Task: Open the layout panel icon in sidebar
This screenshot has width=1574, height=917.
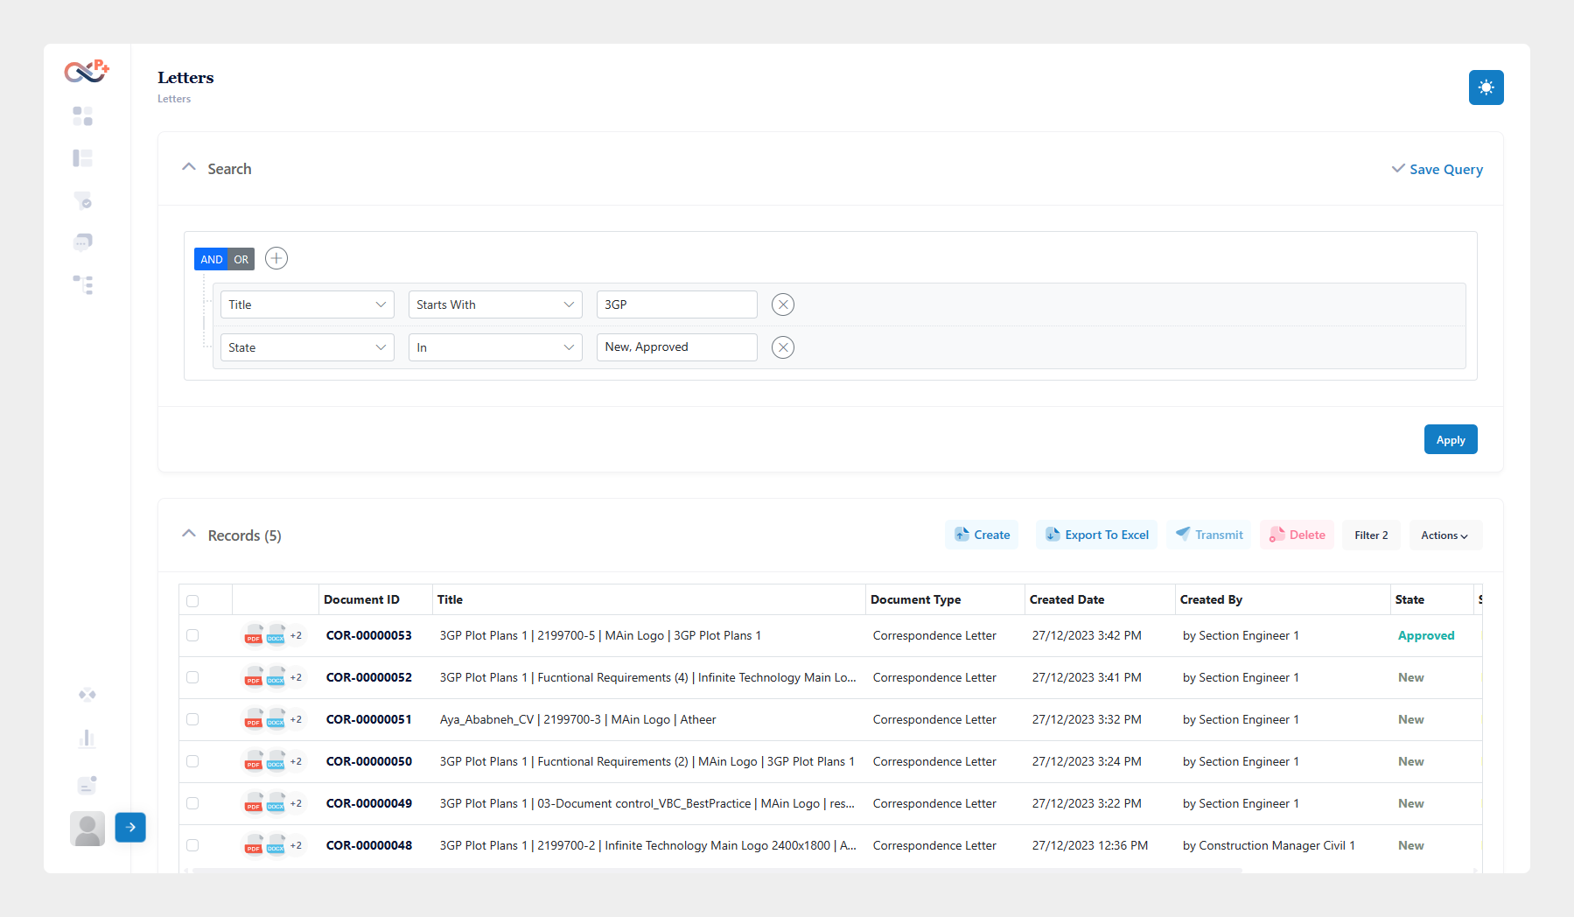Action: click(x=83, y=158)
